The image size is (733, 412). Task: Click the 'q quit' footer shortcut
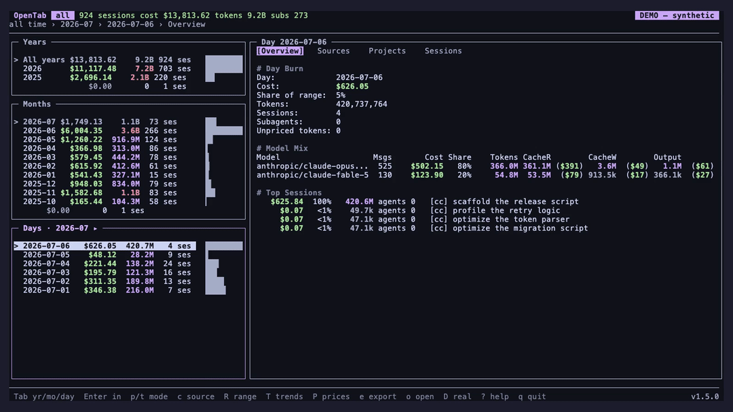click(532, 396)
